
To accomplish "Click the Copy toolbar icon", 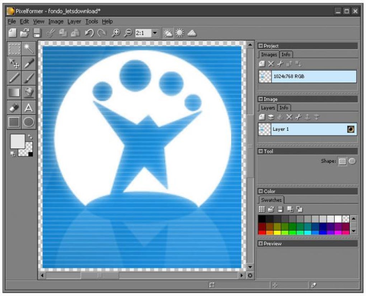I will click(62, 33).
